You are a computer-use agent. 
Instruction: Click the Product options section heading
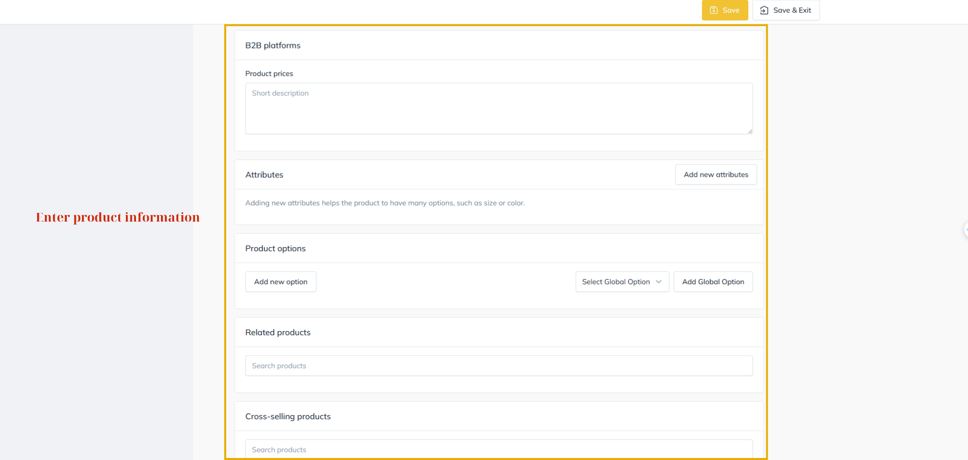point(276,249)
